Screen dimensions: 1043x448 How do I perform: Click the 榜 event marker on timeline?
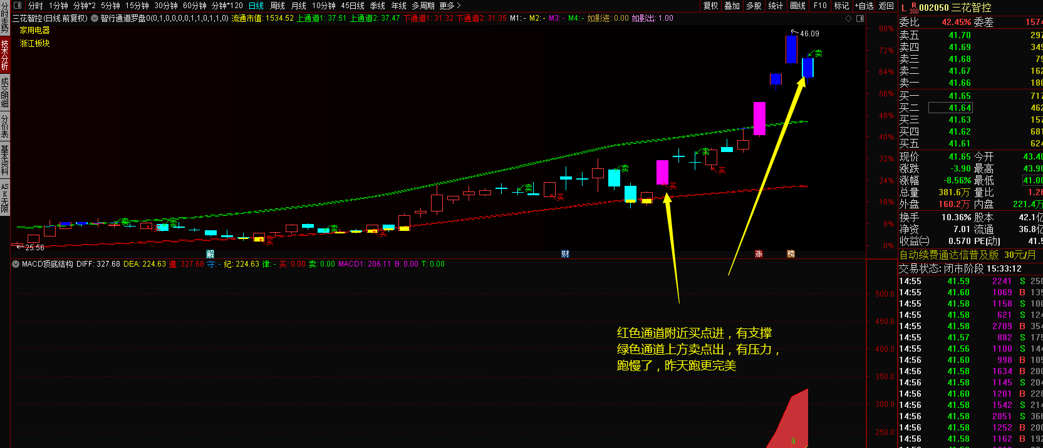(x=791, y=254)
